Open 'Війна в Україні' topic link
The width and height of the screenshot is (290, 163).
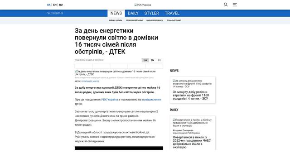(x=116, y=20)
